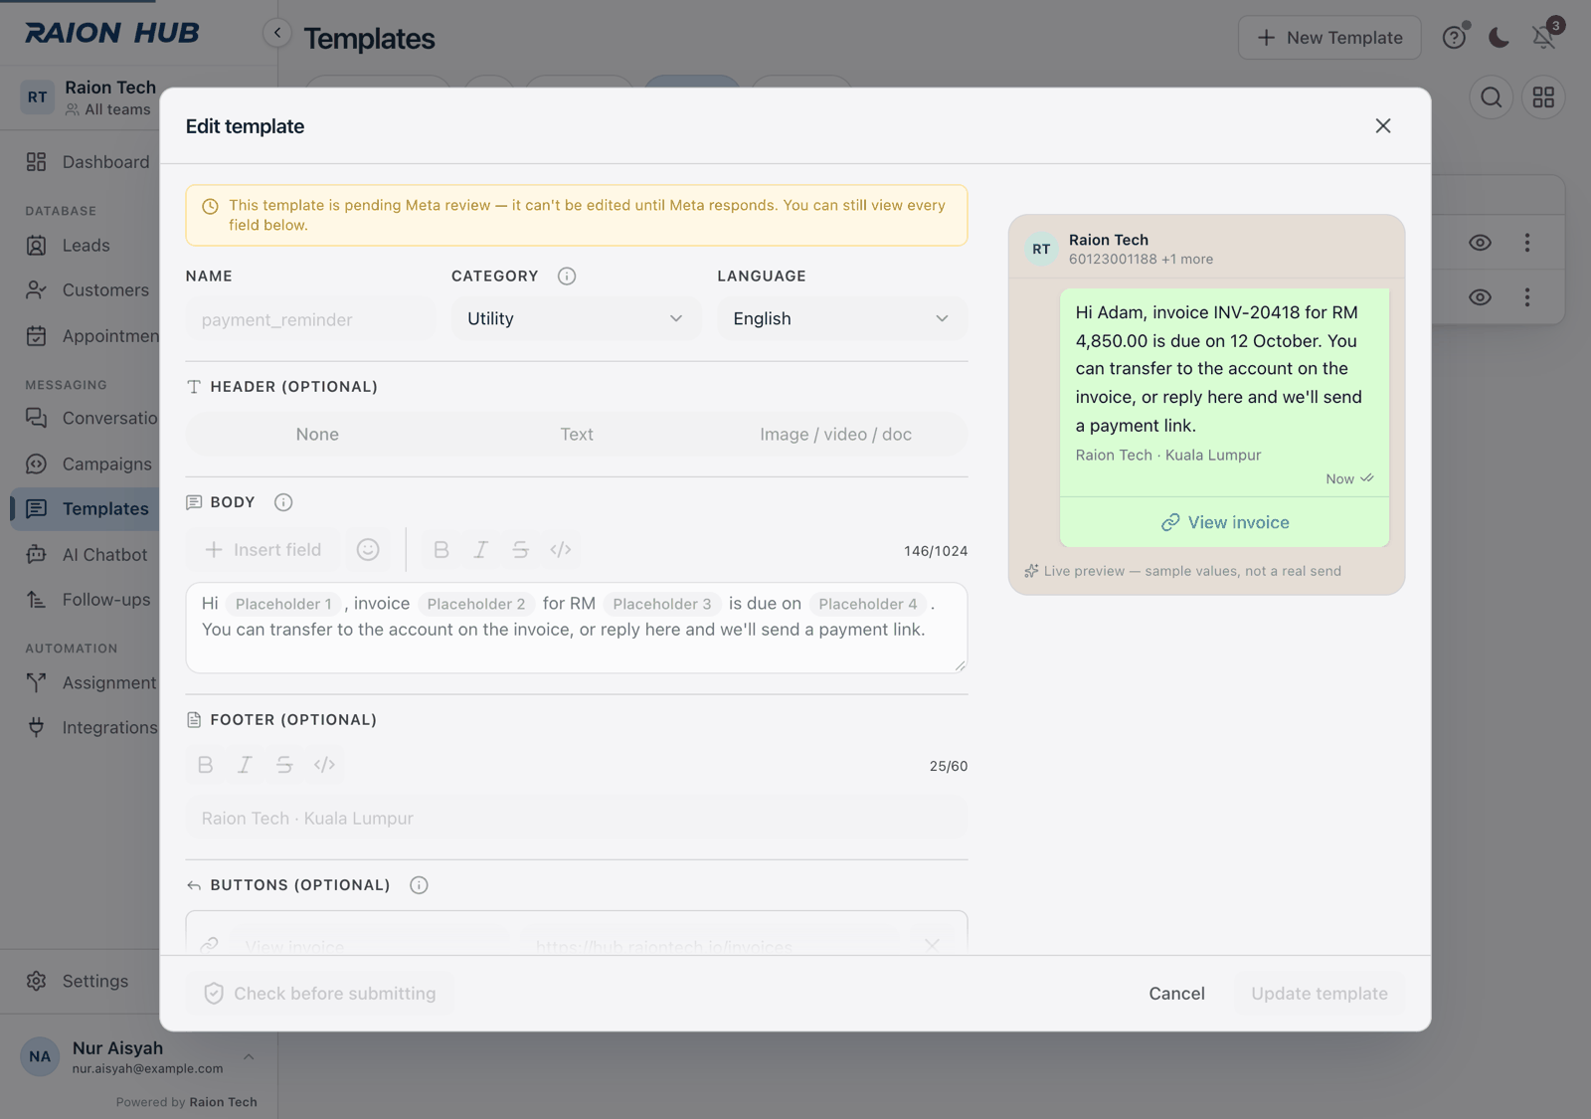
Task: Select the Image / video / doc header option
Action: tap(835, 435)
